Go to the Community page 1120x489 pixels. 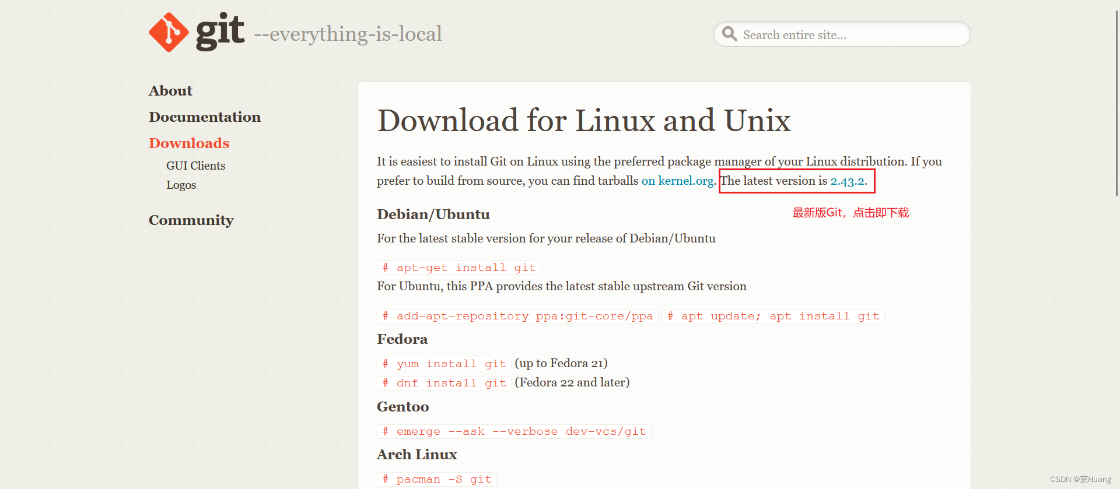[x=191, y=220]
